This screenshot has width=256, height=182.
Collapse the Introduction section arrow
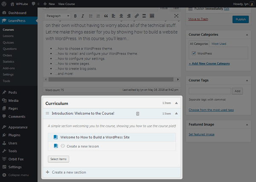(x=177, y=114)
